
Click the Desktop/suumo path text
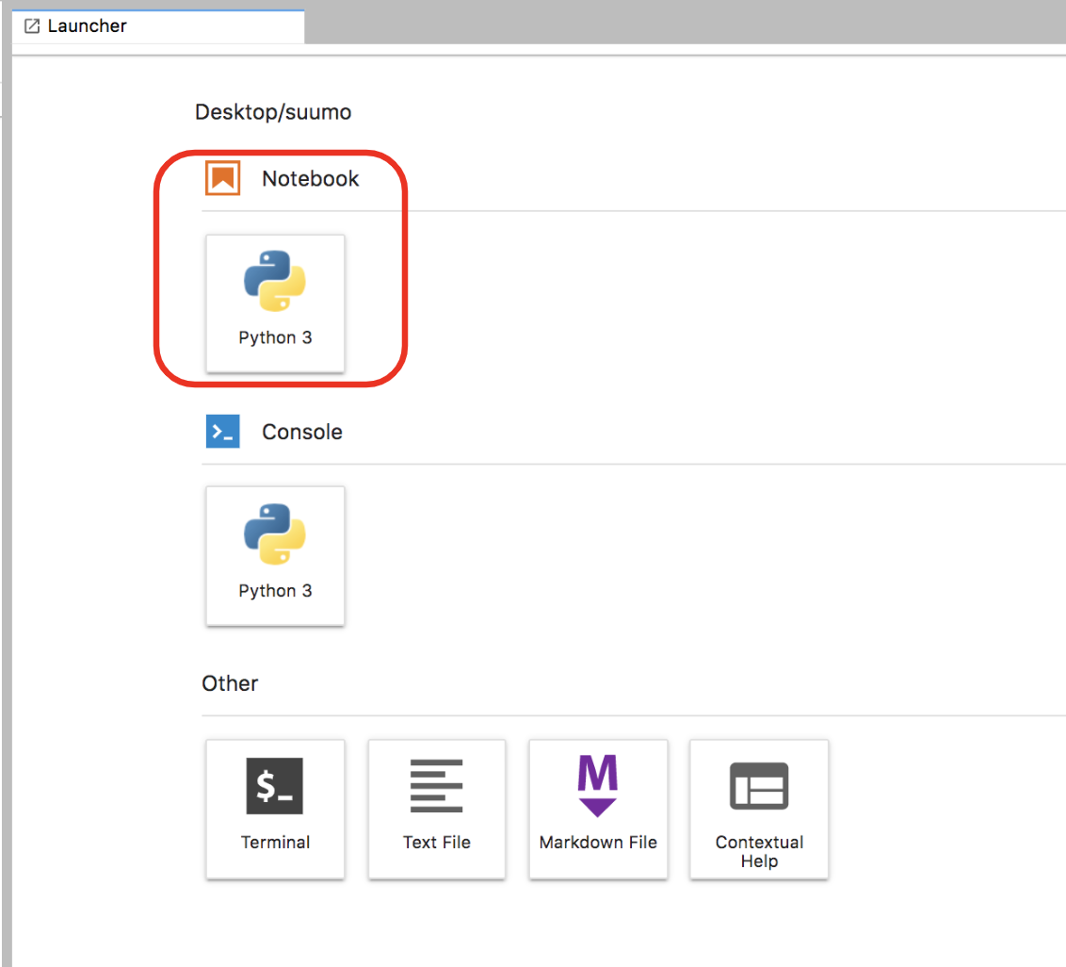click(273, 111)
